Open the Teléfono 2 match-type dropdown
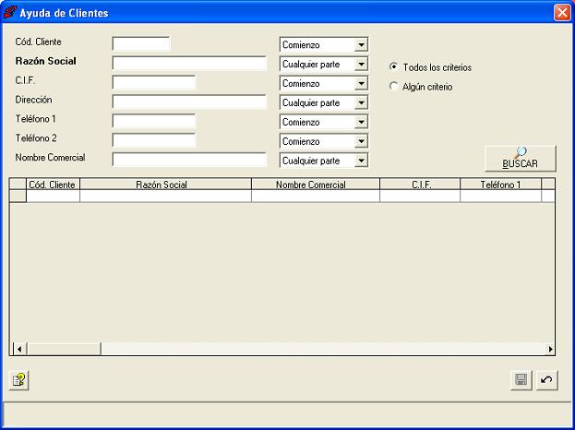This screenshot has height=430, width=575. 361,141
